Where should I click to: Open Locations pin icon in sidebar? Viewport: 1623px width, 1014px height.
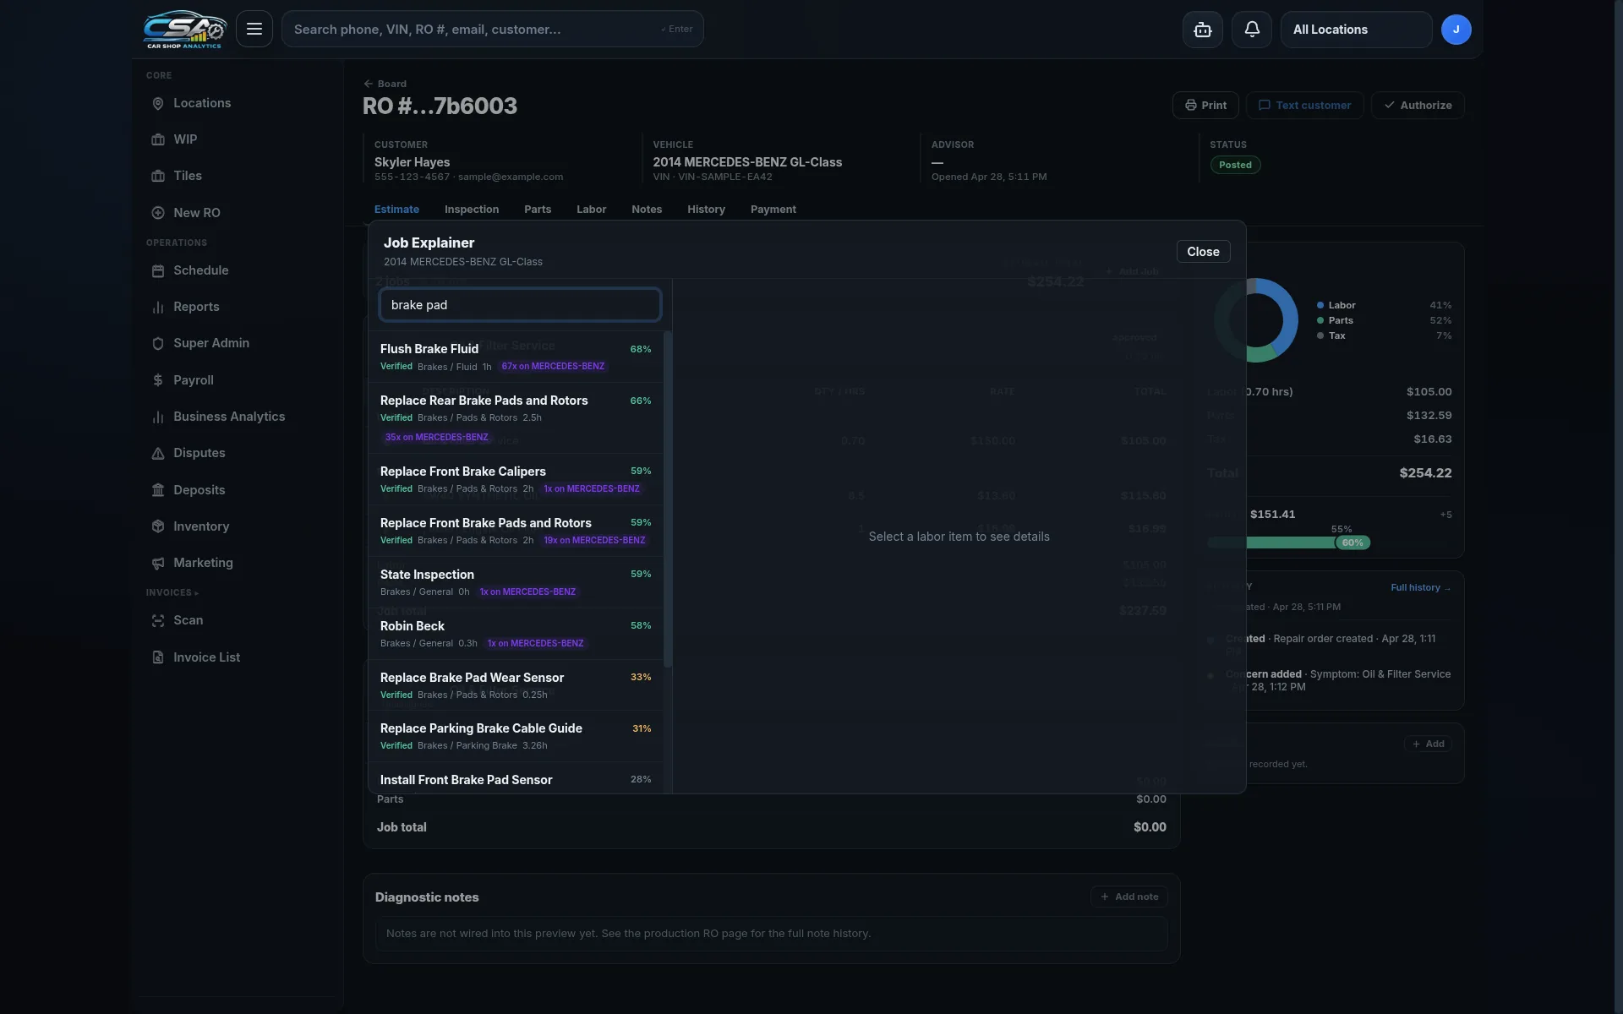click(x=158, y=103)
